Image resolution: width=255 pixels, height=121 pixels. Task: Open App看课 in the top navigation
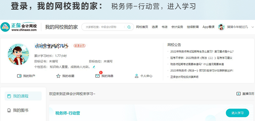pyautogui.click(x=209, y=27)
